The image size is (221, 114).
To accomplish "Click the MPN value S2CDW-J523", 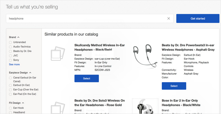I will (x=102, y=70).
